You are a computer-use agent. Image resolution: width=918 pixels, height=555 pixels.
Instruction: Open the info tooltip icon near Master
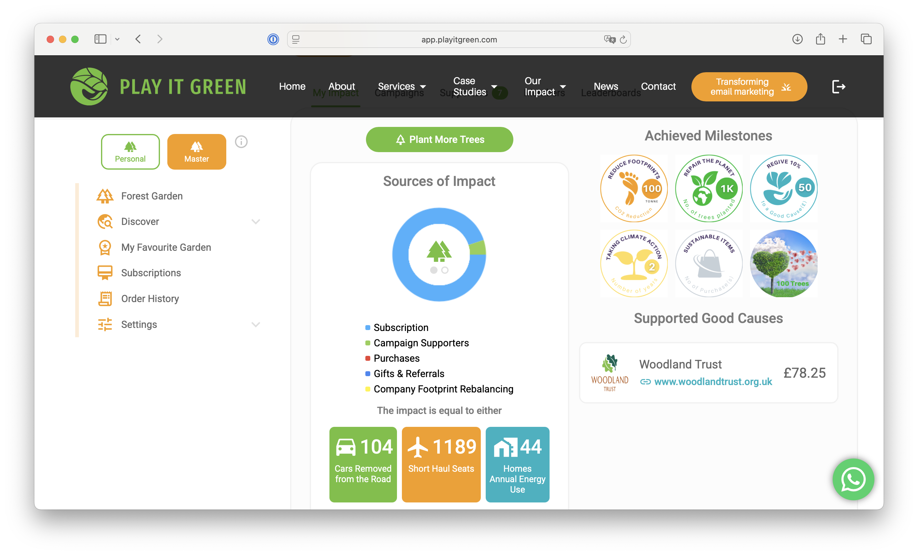pos(241,142)
